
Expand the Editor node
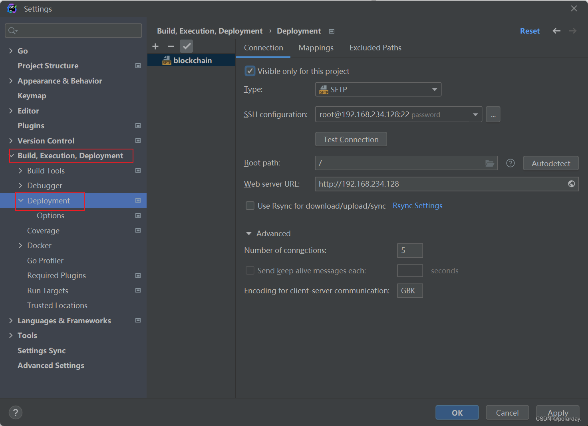11,111
